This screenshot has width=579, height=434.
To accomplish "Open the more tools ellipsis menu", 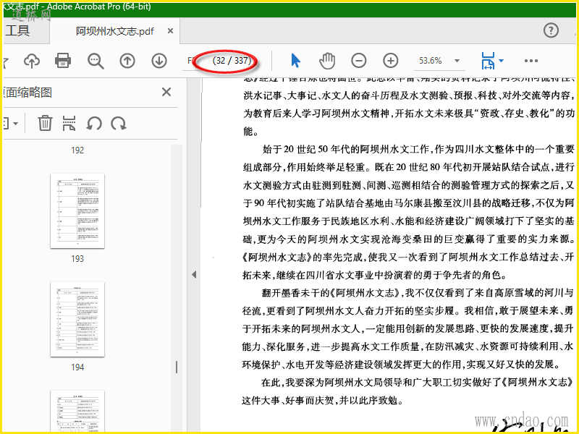I will tap(531, 61).
